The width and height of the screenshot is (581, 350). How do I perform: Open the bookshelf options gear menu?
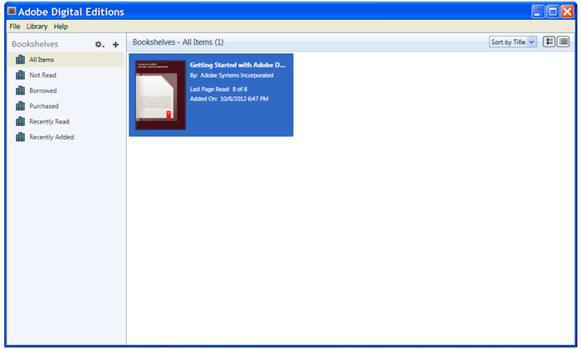tap(100, 45)
